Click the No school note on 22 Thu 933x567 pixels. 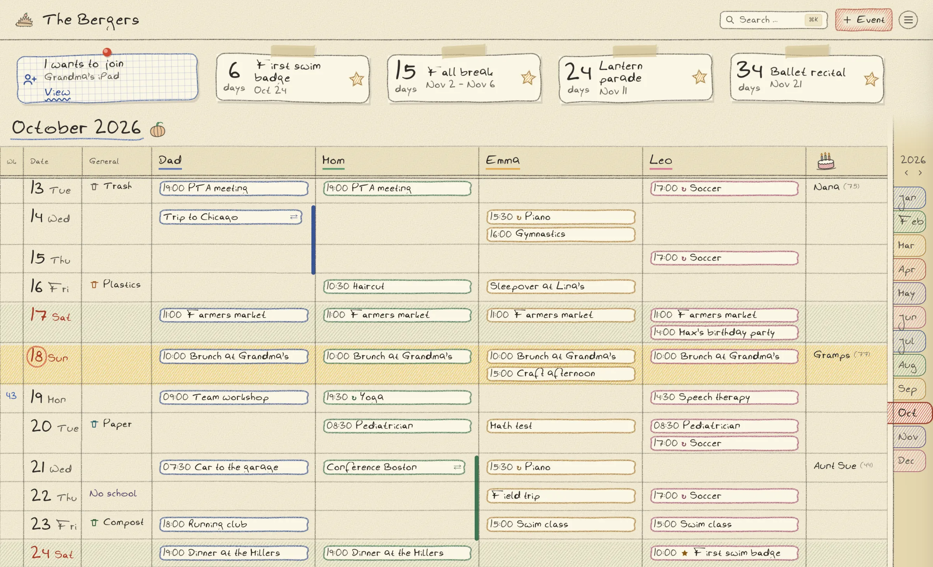click(113, 494)
